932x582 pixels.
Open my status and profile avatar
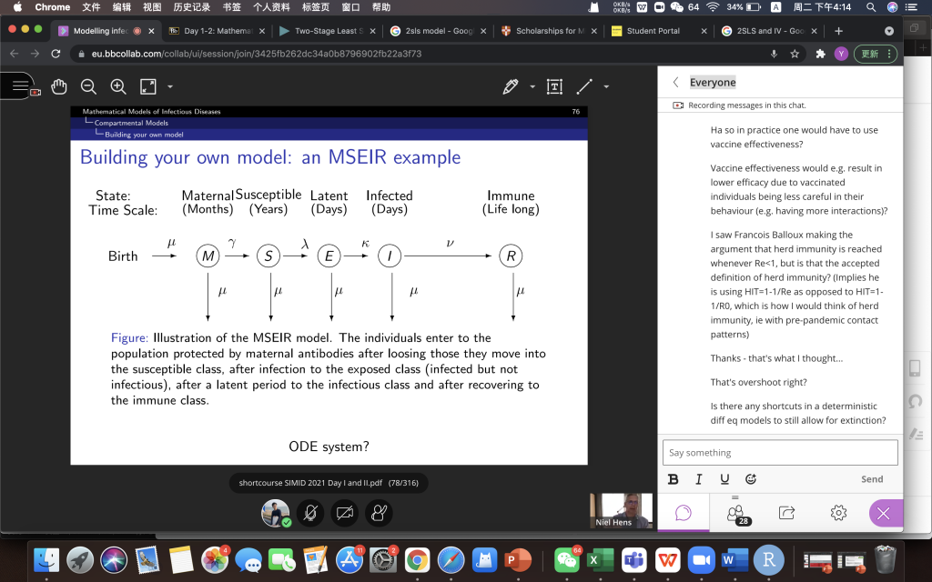point(276,513)
